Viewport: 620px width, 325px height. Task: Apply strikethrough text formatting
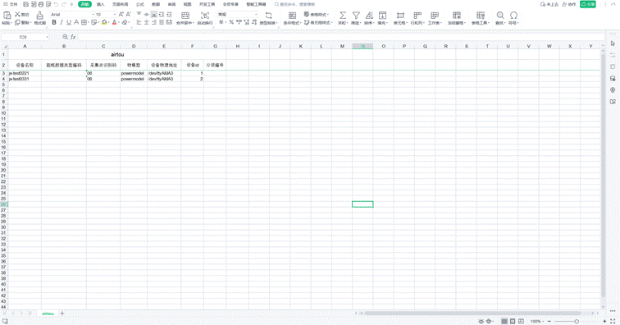pos(76,22)
